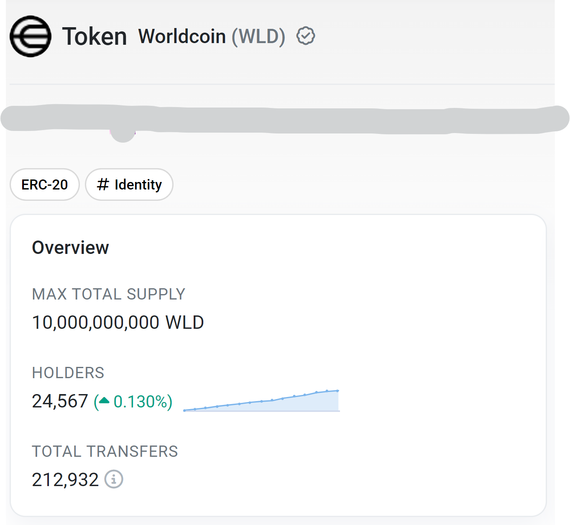Click the HOLDERS label

pos(68,373)
